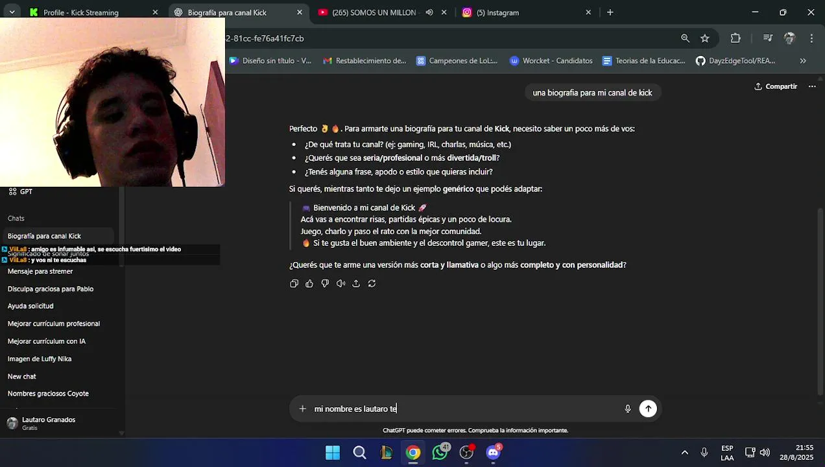Open chat Mensaje para stremer
The width and height of the screenshot is (825, 467).
click(x=40, y=271)
